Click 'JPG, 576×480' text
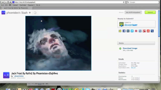Screen dimensions: 161x90 128,50
